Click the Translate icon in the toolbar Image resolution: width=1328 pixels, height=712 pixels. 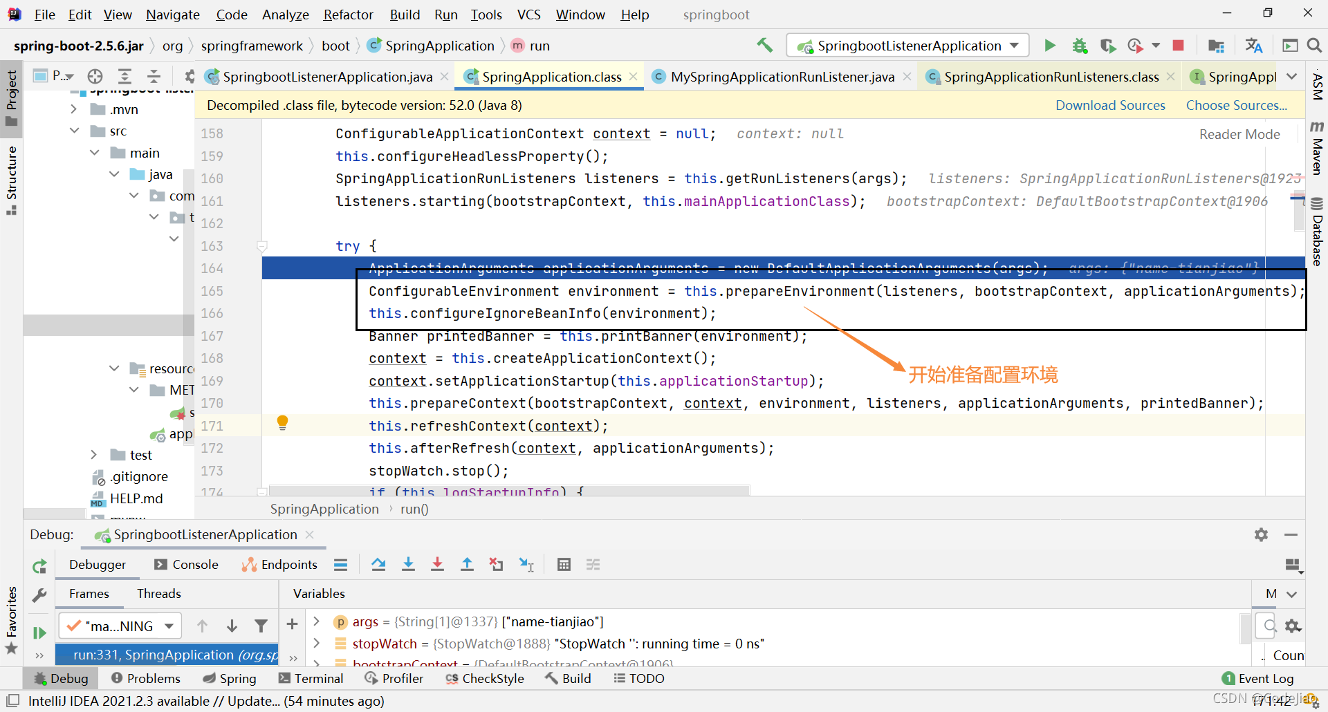(x=1253, y=46)
